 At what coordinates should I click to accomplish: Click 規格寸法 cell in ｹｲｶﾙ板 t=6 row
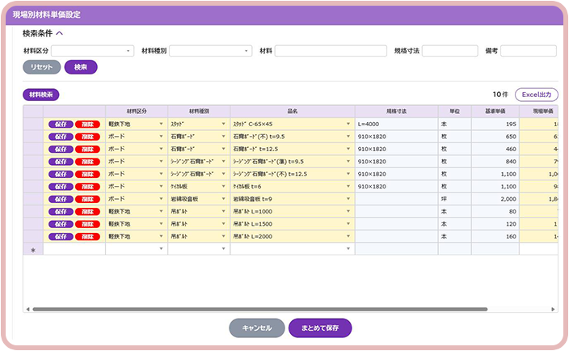click(x=397, y=187)
